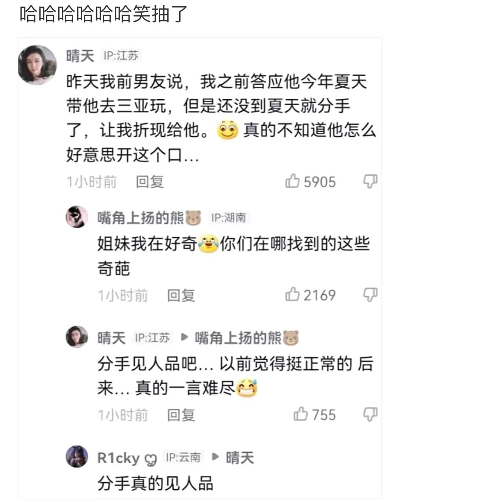Reply to 晴天's 分手见人品 comment
This screenshot has width=489, height=502.
181,415
